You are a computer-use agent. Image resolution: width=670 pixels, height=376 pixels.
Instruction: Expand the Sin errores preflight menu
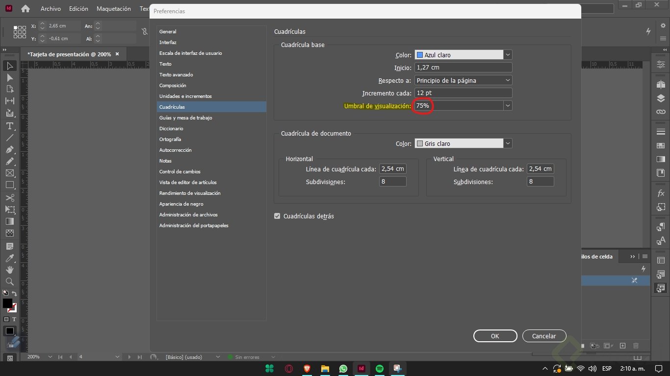[x=273, y=357]
